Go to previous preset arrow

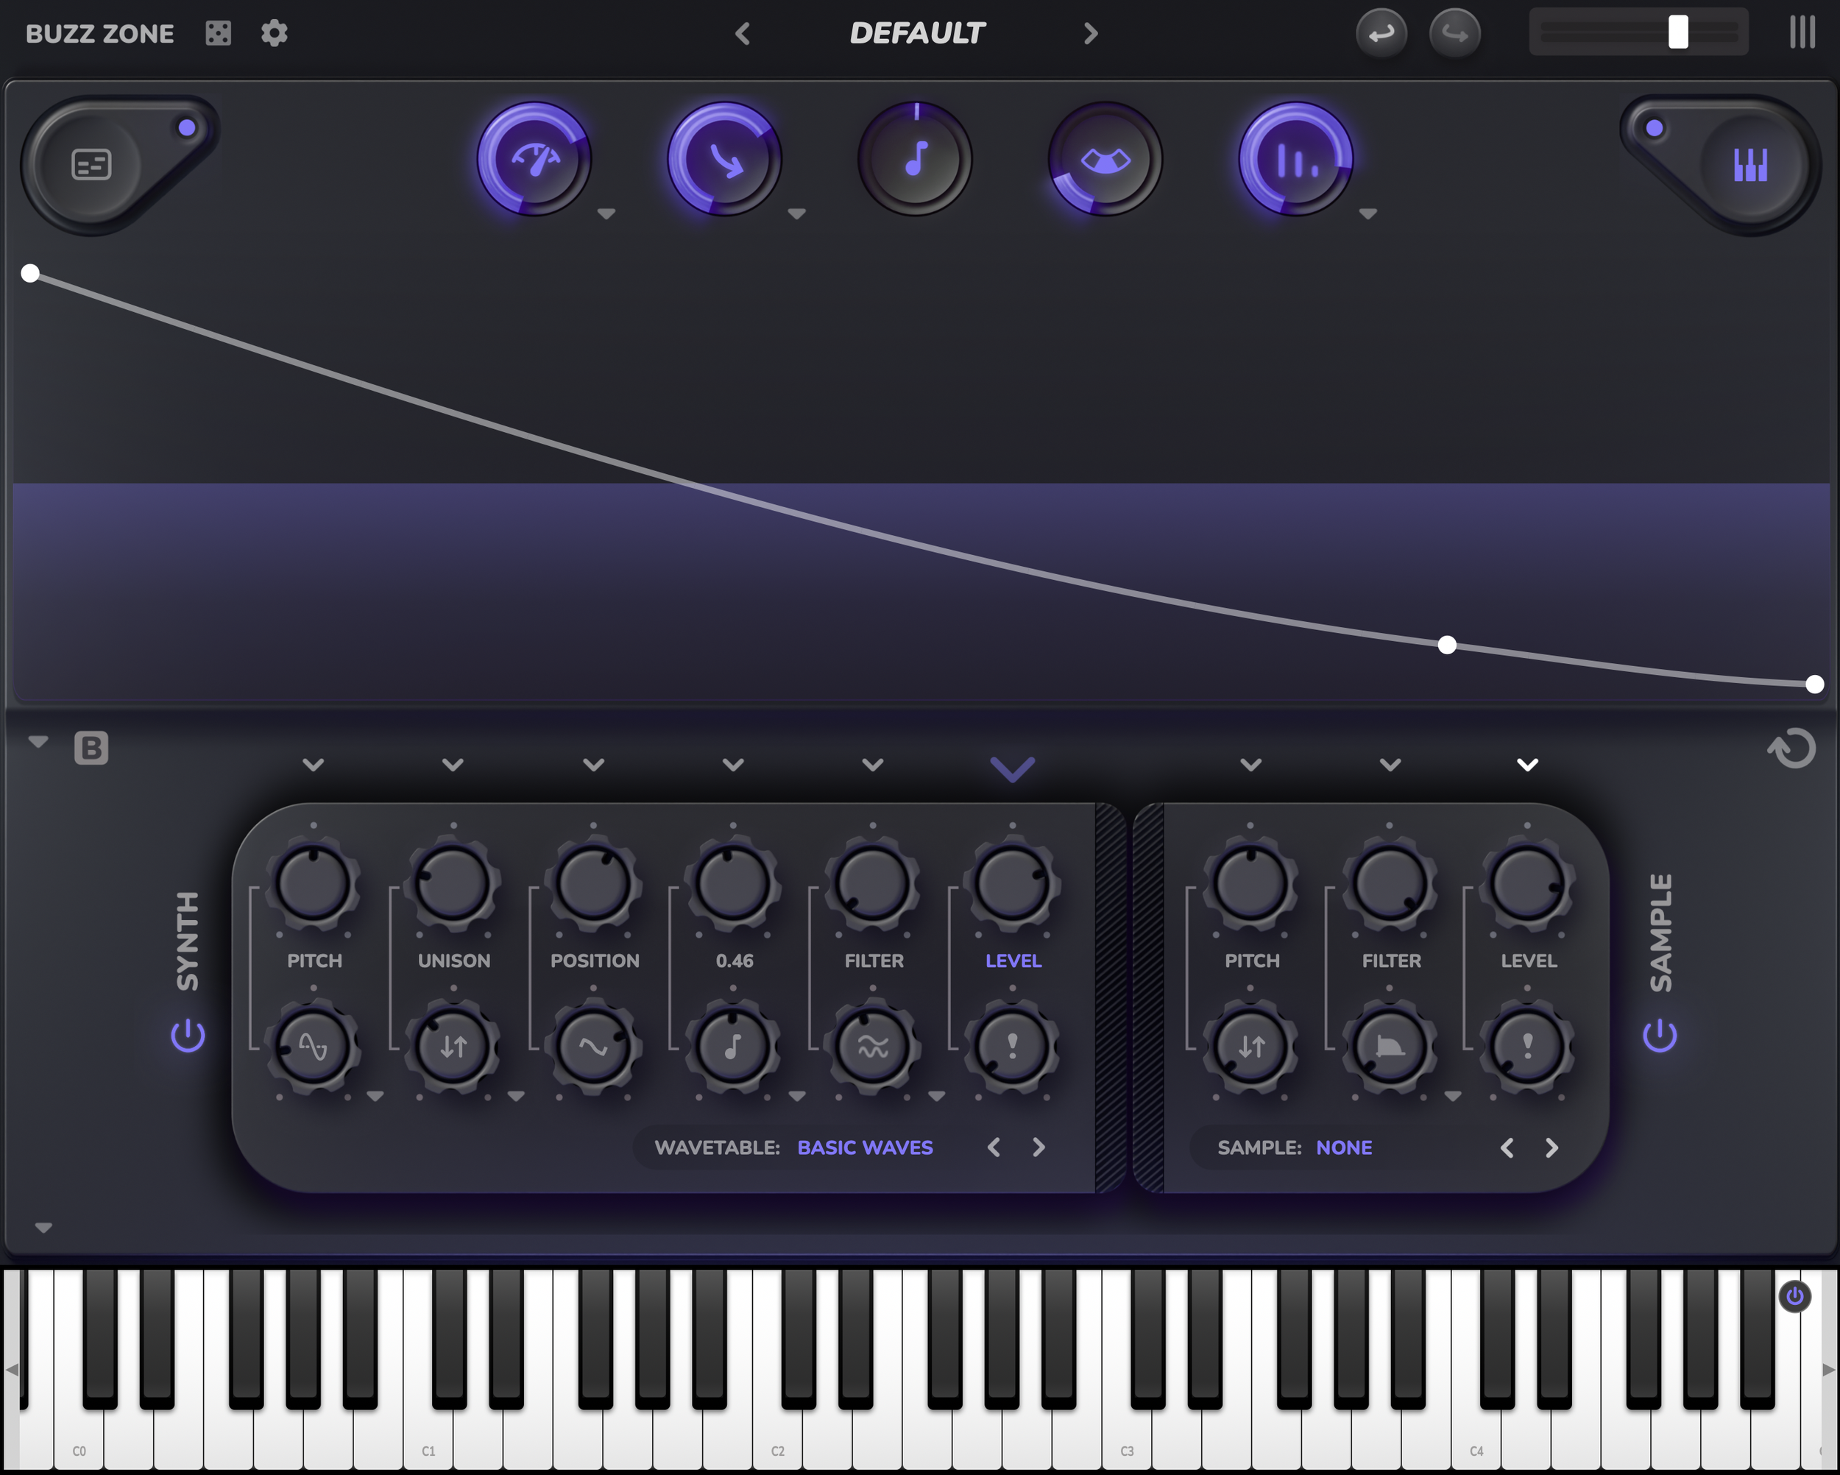point(743,33)
